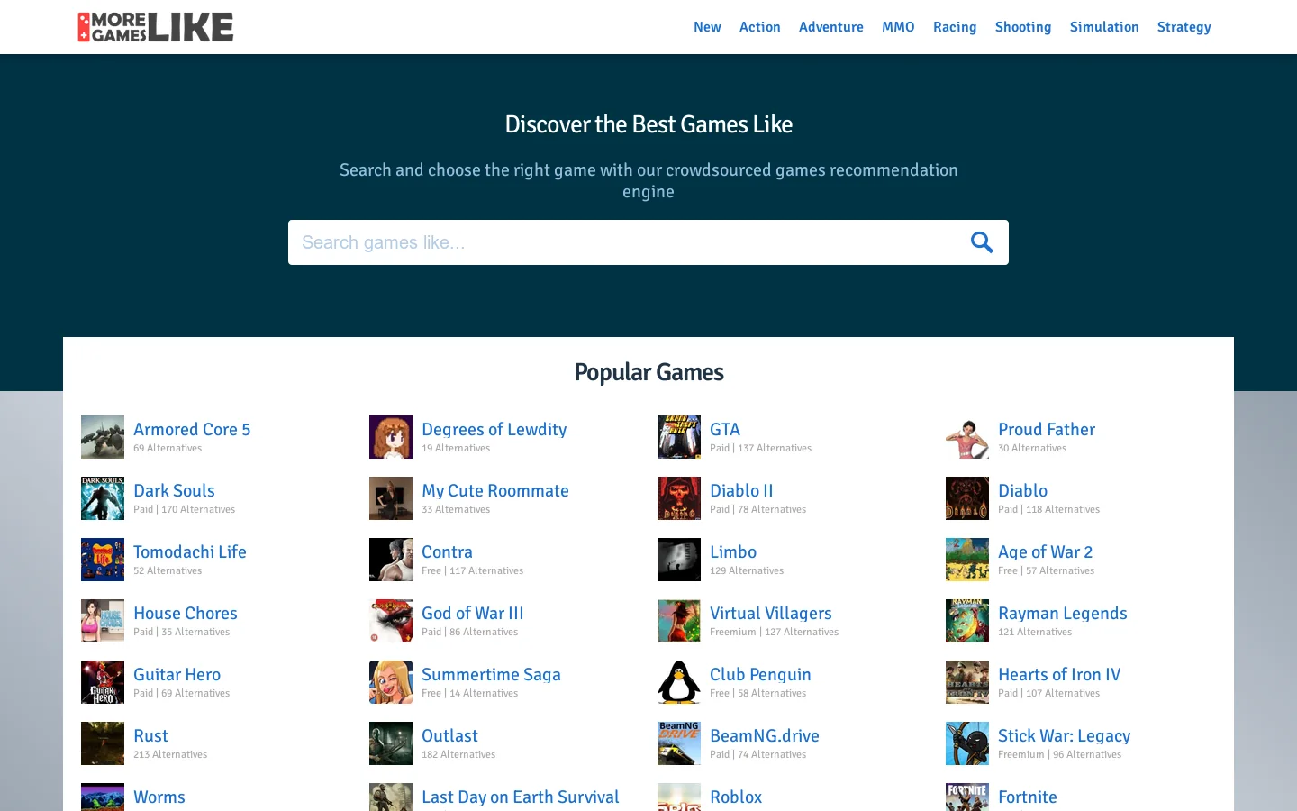Open the Proud Father link
Image resolution: width=1297 pixels, height=811 pixels.
pyautogui.click(x=1047, y=429)
